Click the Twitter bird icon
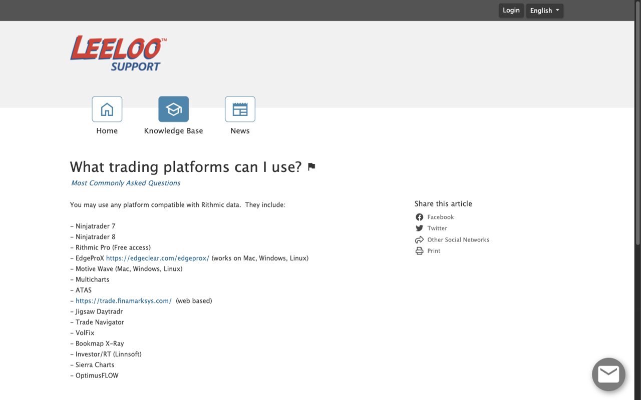641x400 pixels. click(x=420, y=228)
